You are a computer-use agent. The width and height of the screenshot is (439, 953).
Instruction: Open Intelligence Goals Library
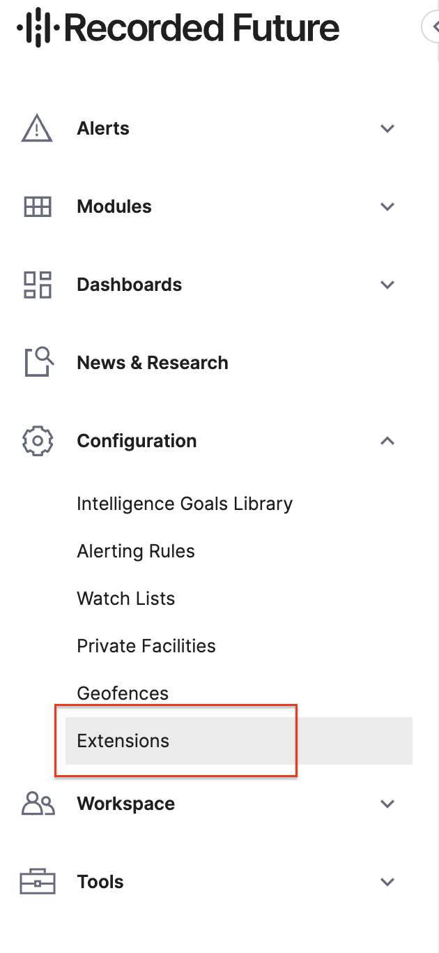pyautogui.click(x=185, y=504)
